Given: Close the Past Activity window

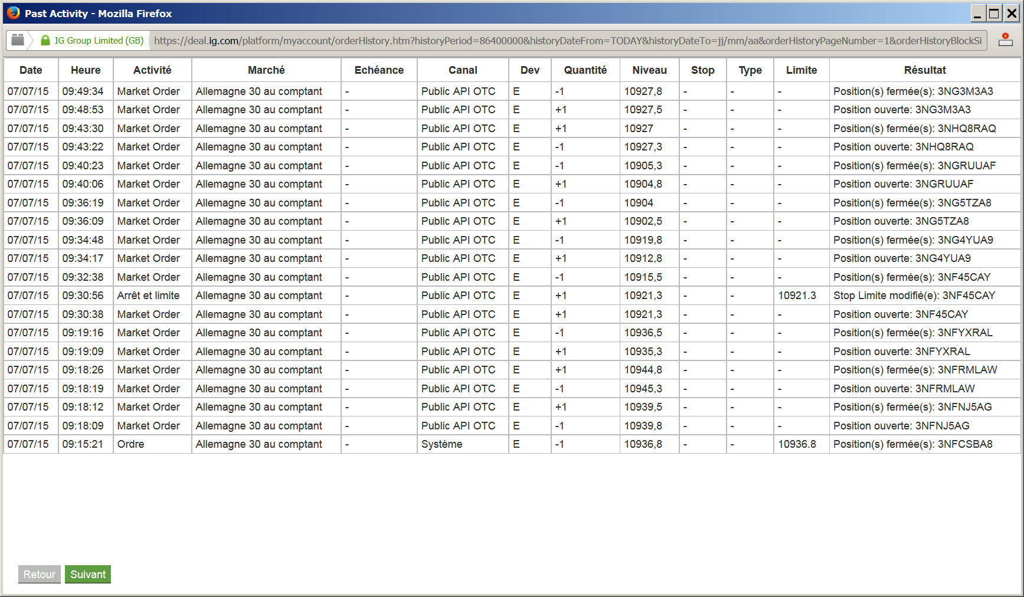Looking at the screenshot, I should (1012, 13).
